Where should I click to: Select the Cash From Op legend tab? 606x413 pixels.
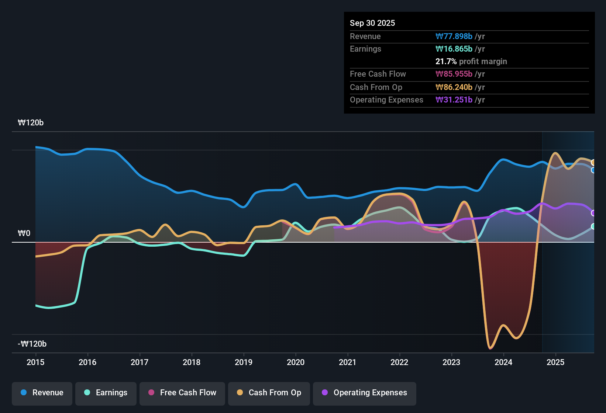click(269, 393)
